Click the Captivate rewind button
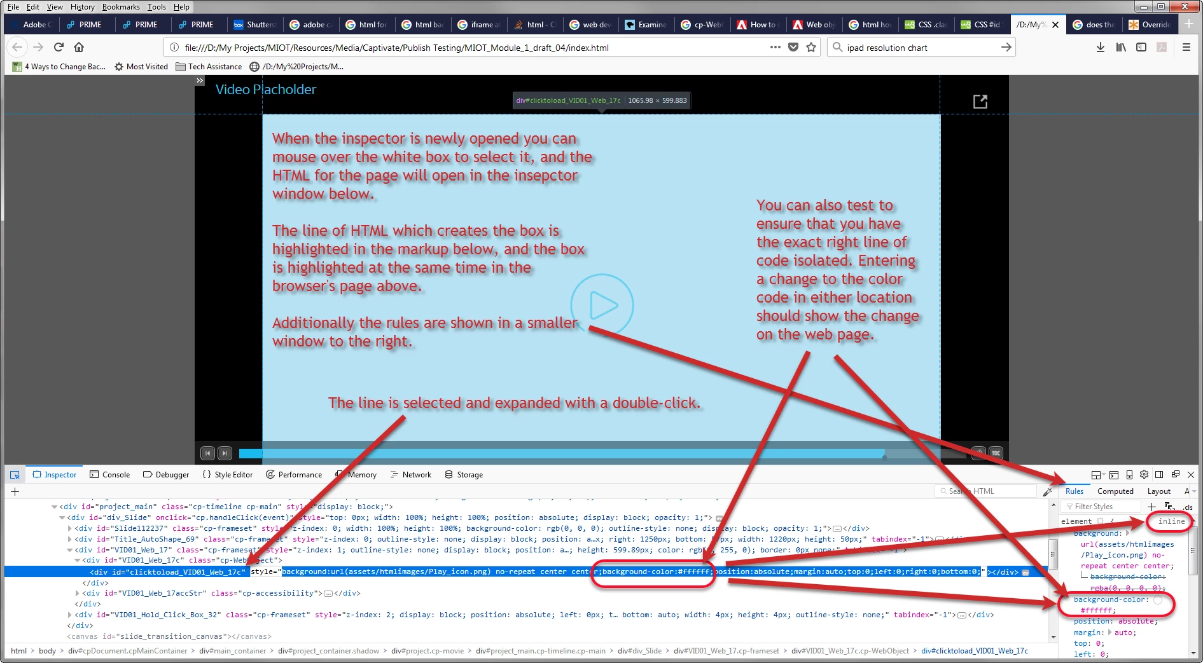1203x663 pixels. (207, 453)
